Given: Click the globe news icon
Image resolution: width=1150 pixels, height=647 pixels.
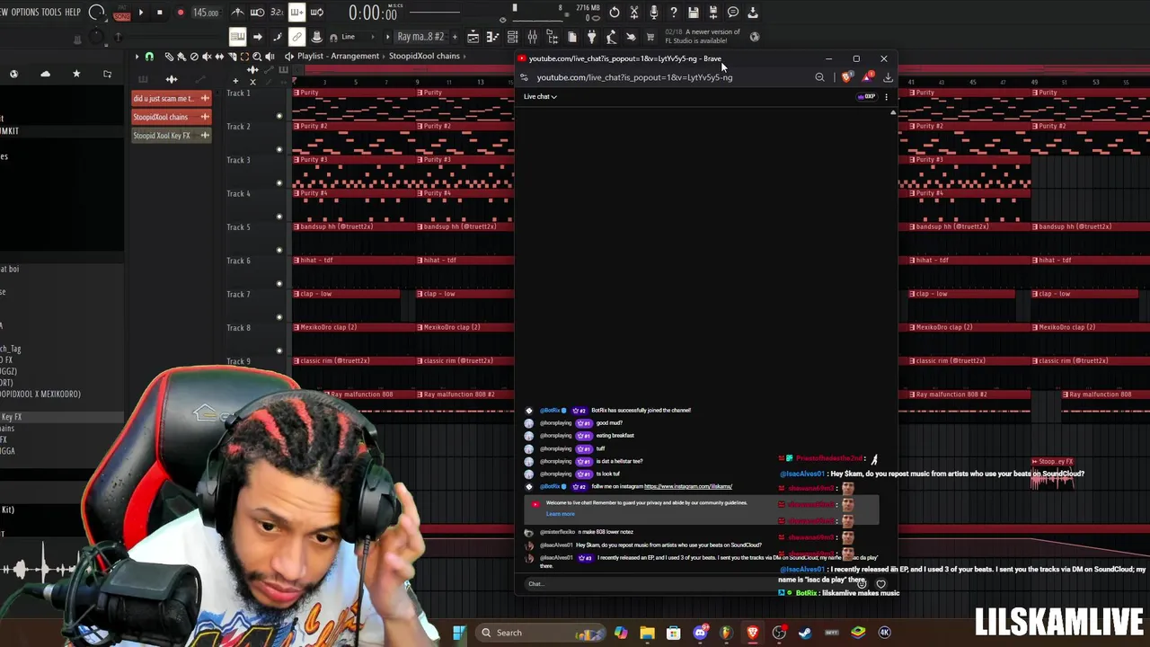Looking at the screenshot, I should click(x=755, y=37).
